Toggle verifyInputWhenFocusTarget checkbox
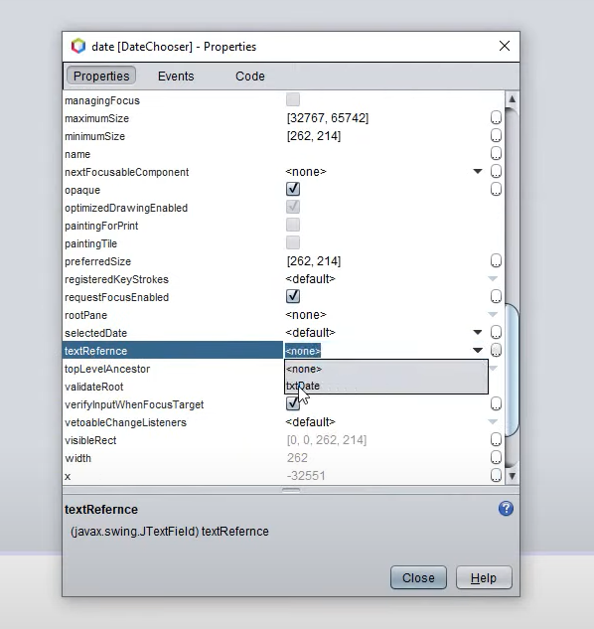This screenshot has width=594, height=629. 293,403
